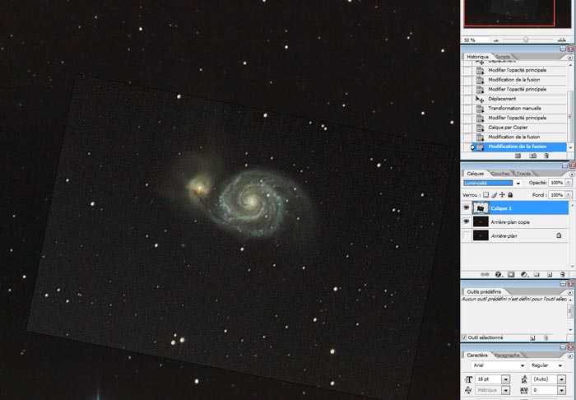Screen dimensions: 576x400
Task: Delete the tool preset
Action: 546,337
